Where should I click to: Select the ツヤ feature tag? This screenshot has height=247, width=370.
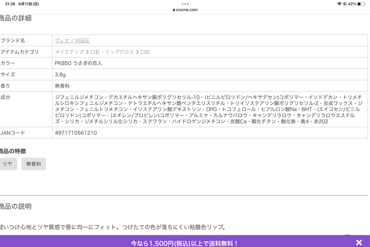pos(8,164)
